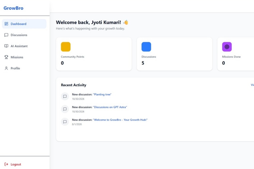The image size is (254, 169).
Task: Select the Discussions count 5
Action: (x=143, y=63)
